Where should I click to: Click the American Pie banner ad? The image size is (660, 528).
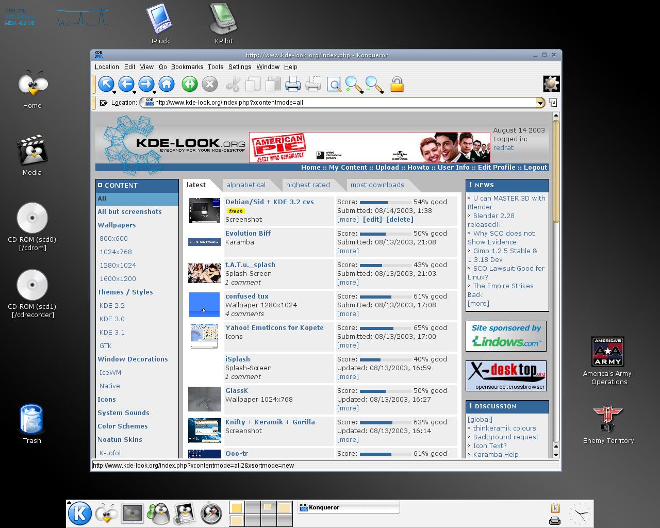coord(370,147)
